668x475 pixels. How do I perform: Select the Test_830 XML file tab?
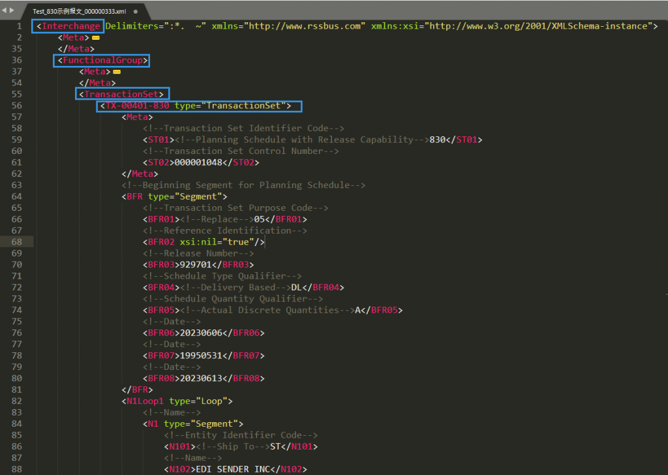79,12
